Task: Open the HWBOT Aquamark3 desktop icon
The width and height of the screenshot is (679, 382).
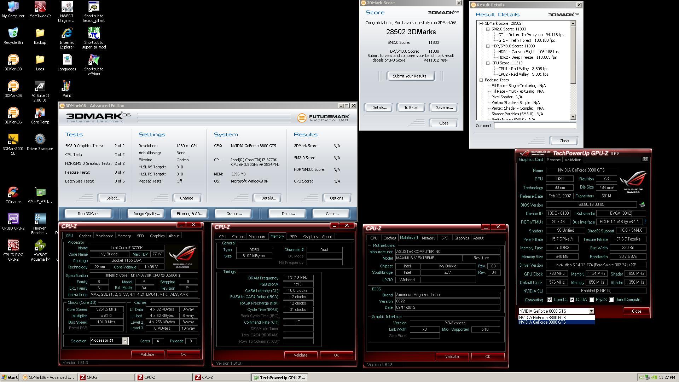Action: 40,250
